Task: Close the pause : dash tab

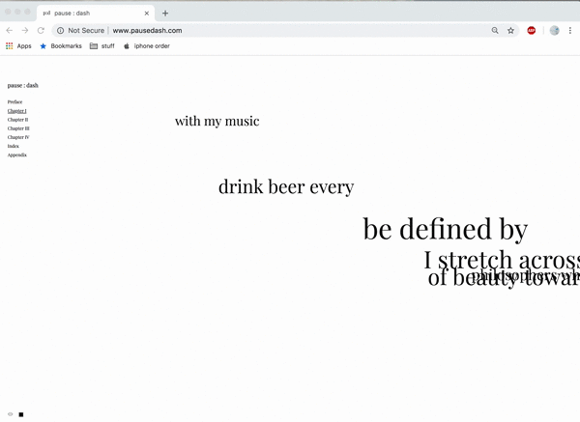Action: point(147,14)
